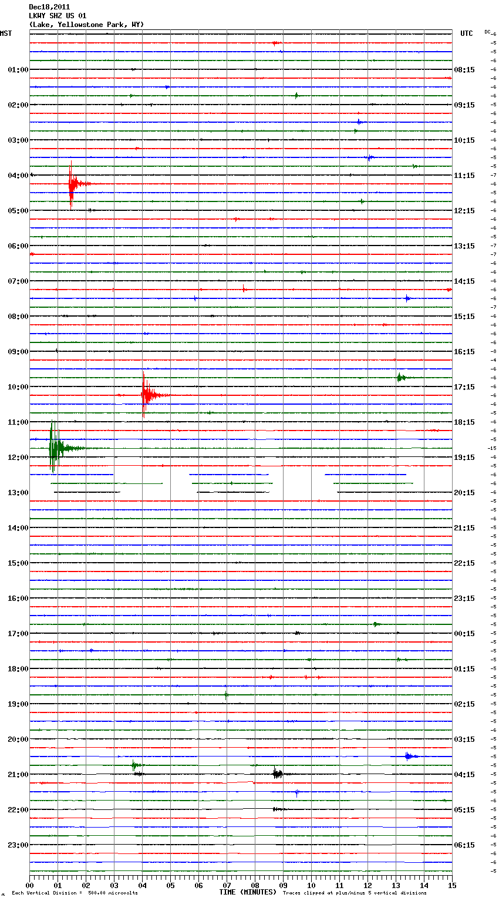The width and height of the screenshot is (499, 901).
Task: Click the minute 05 tick on the bottom axis
Action: pos(171,885)
